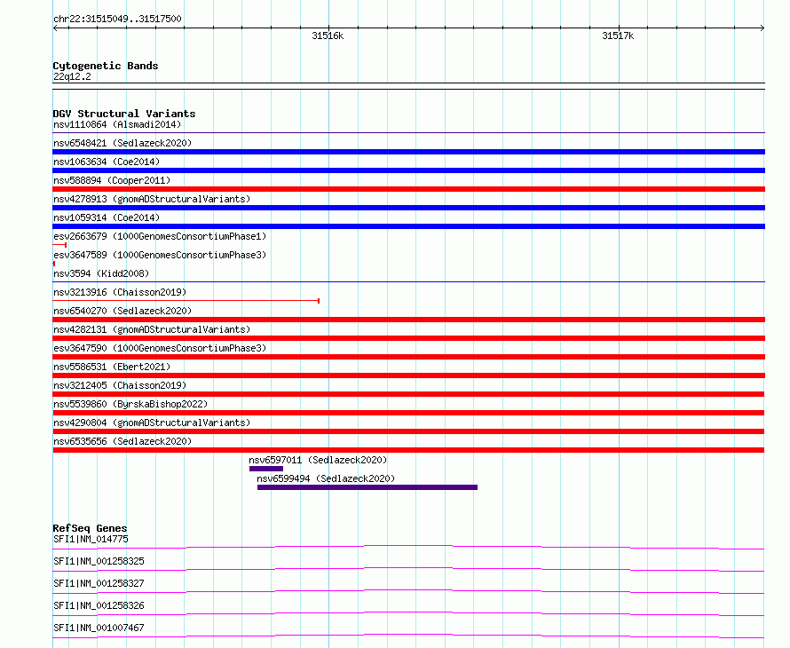Open the nsv6599494 (Sedlazeck2020) variant label
This screenshot has height=648, width=790.
(326, 478)
